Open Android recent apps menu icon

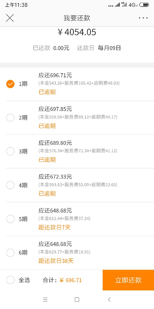point(45,300)
